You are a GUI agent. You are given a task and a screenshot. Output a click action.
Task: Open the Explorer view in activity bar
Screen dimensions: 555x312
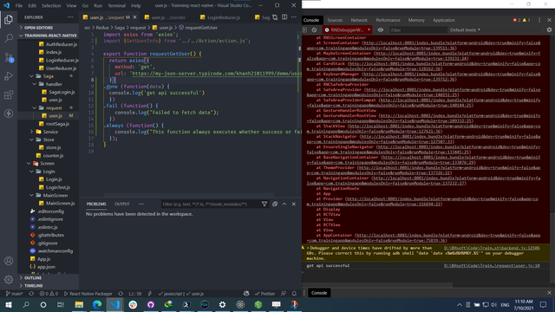[x=9, y=19]
